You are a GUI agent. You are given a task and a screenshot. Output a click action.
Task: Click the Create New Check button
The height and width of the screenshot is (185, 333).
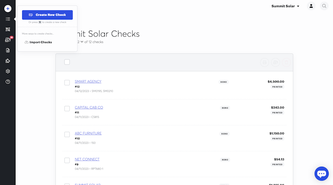[x=47, y=15]
